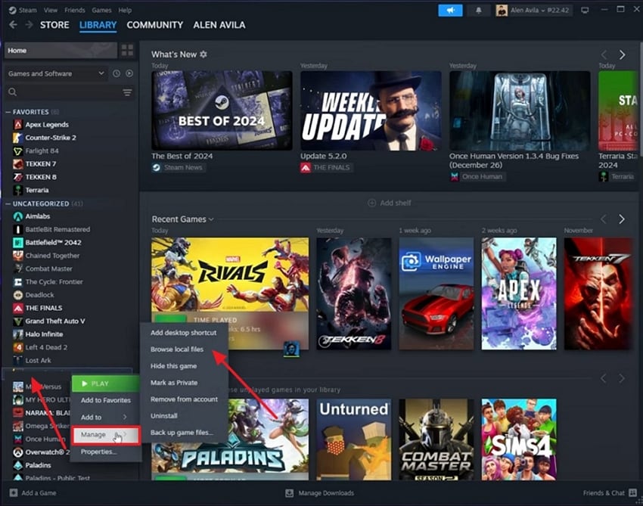Click next arrow in What's New
Viewport: 643px width, 506px height.
[x=622, y=54]
